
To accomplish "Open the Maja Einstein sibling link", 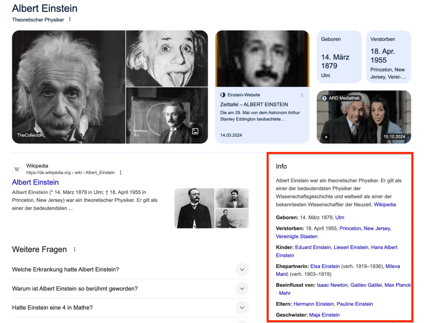I will (324, 315).
